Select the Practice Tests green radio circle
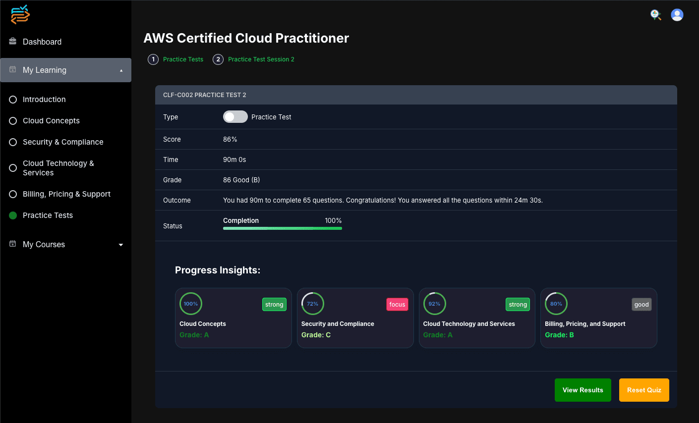Screen dimensions: 699x423 click(13, 215)
